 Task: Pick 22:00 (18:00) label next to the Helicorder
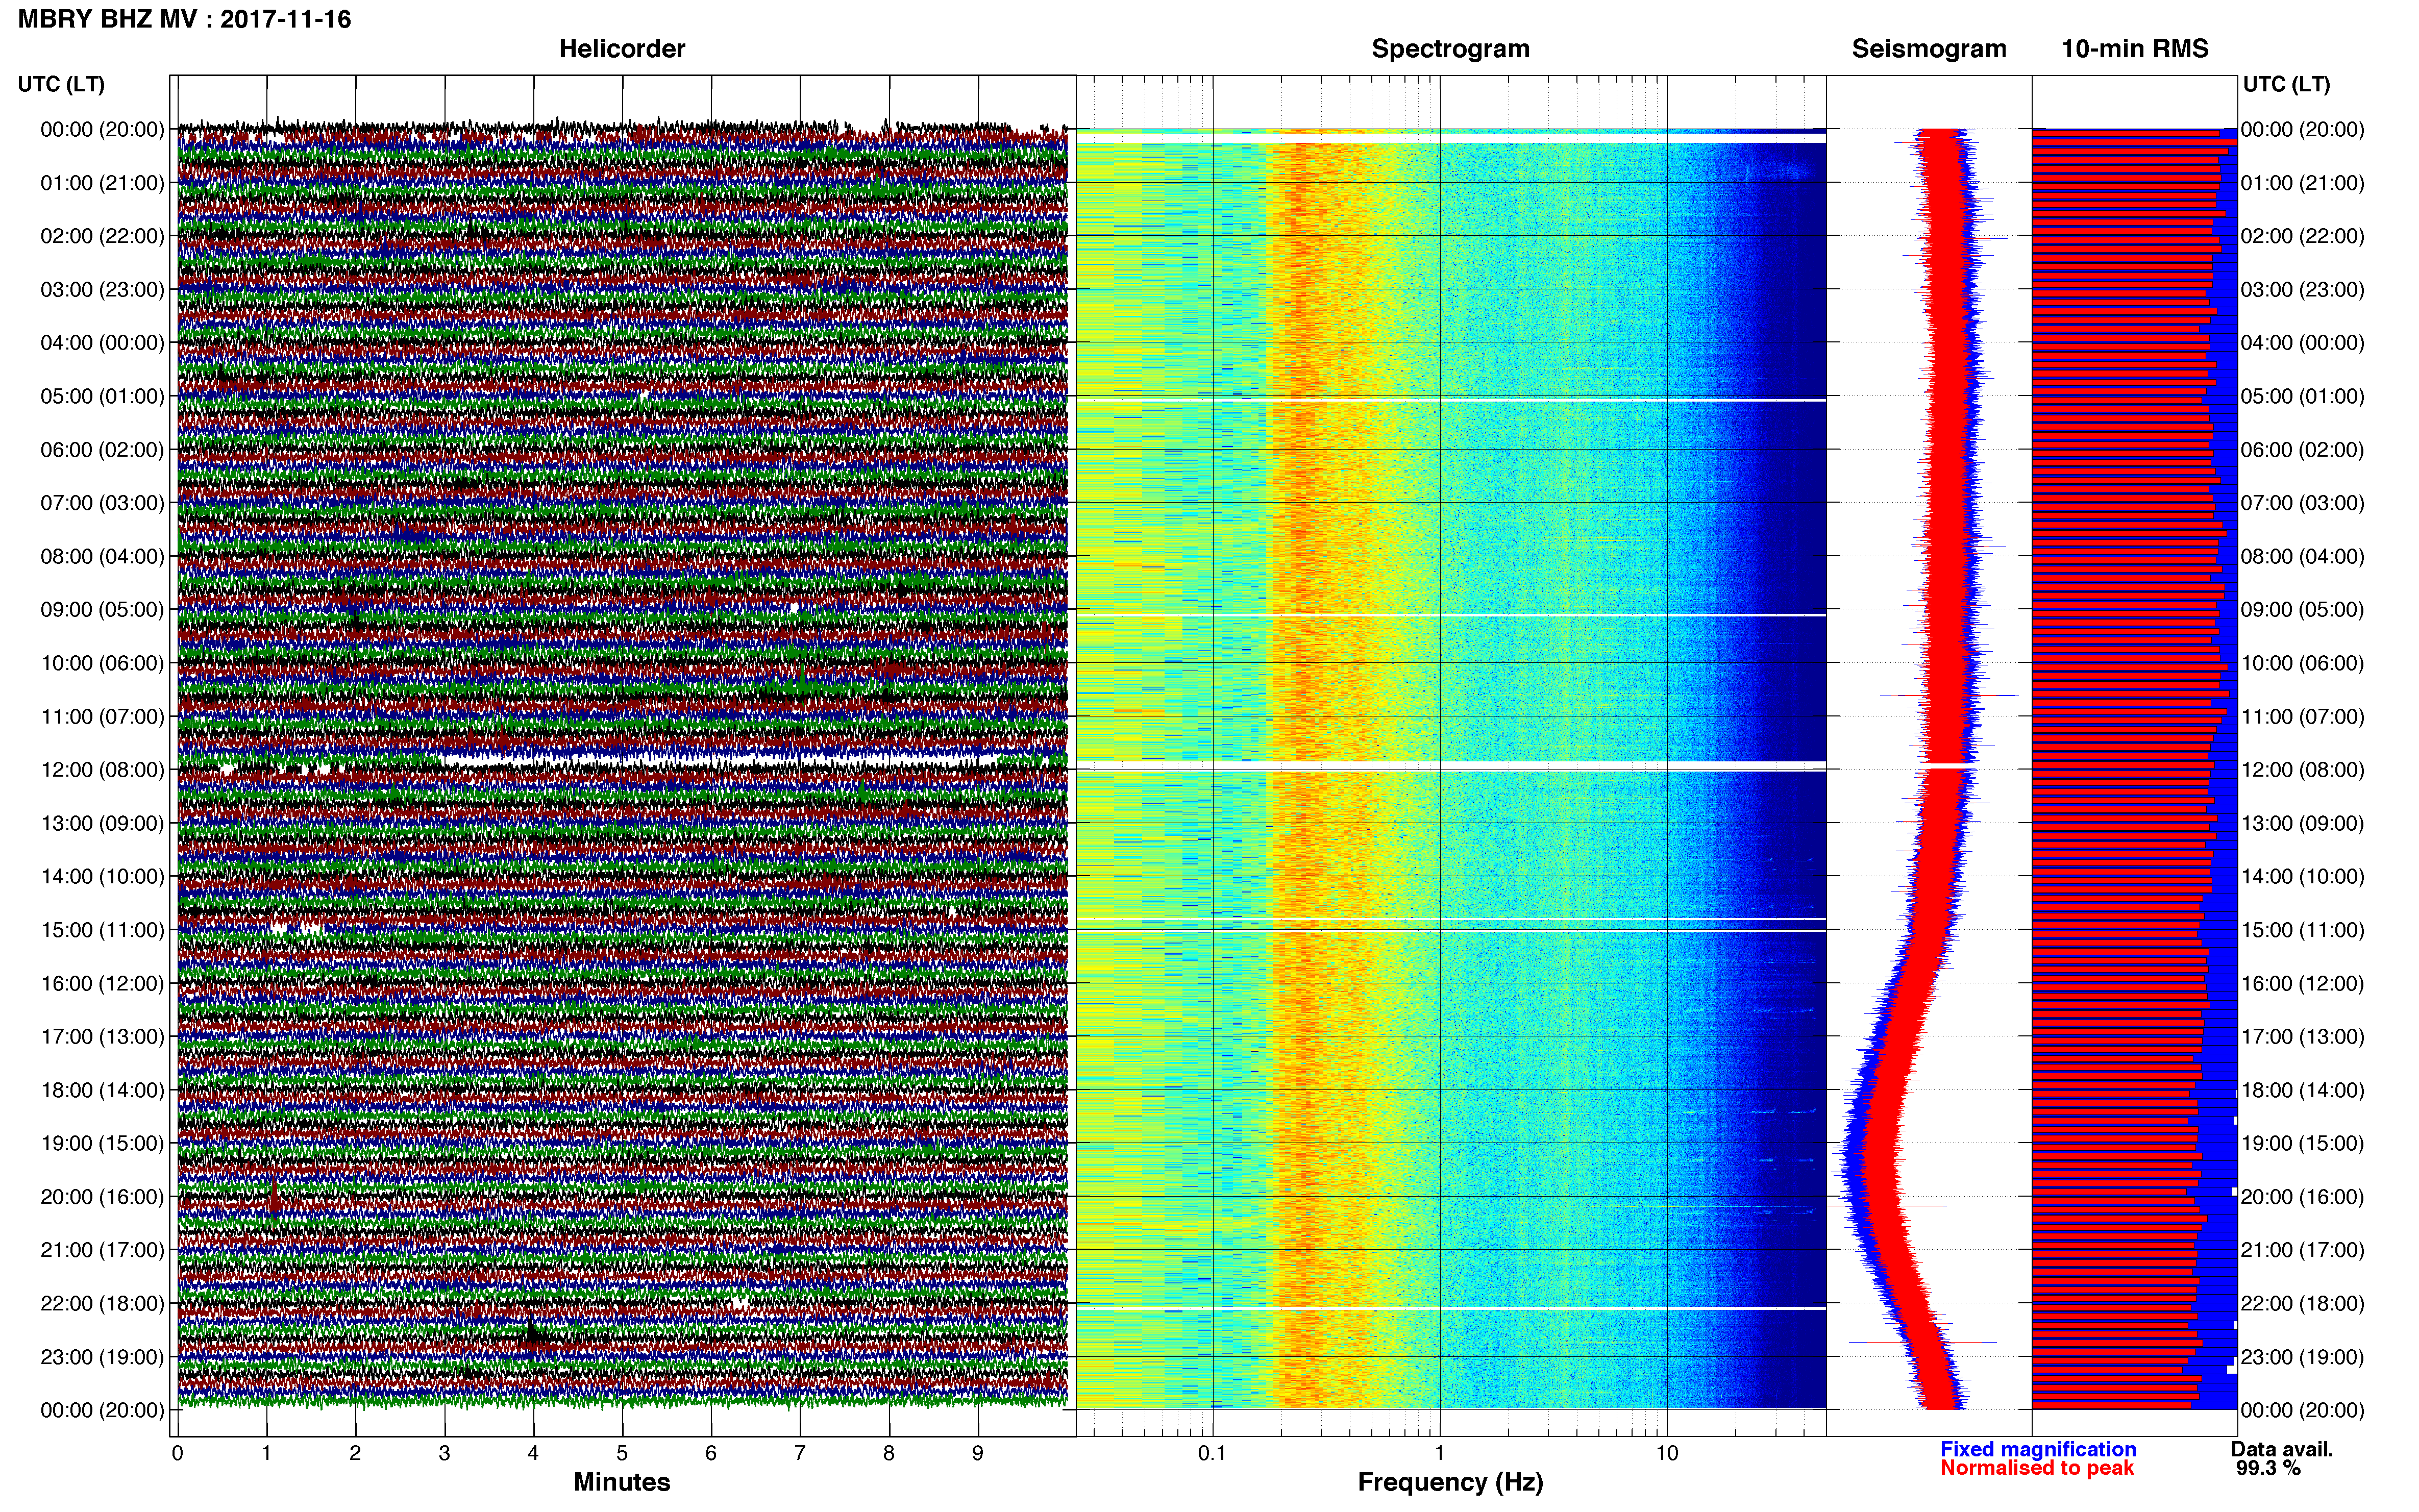coord(102,1304)
